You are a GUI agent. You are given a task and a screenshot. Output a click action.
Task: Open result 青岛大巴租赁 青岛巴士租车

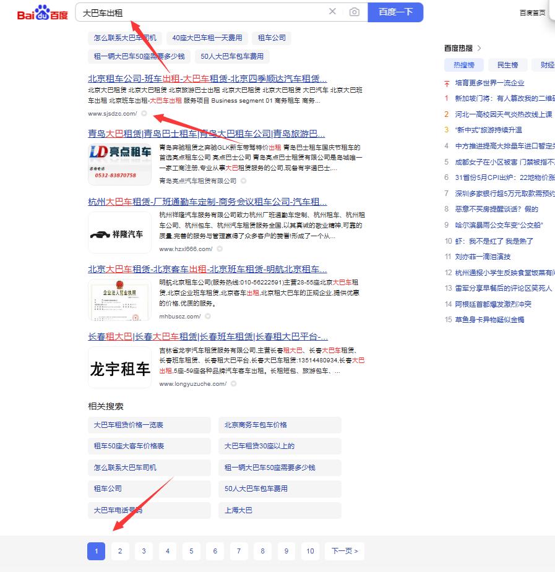206,134
